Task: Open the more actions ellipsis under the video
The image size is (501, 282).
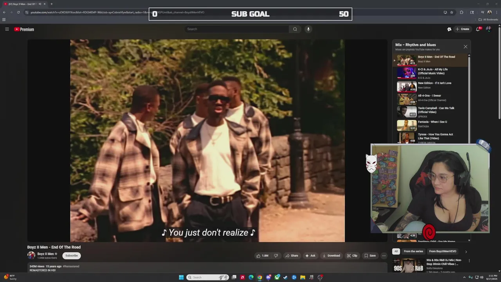Action: pyautogui.click(x=384, y=256)
